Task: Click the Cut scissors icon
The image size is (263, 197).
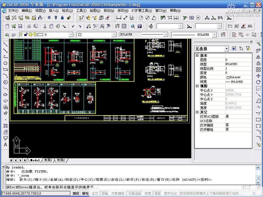Action: tap(45, 26)
